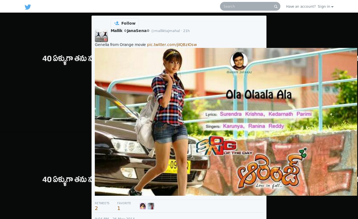358x219 pixels.
Task: Open Mallik JanaSena's display name link
Action: 130,31
